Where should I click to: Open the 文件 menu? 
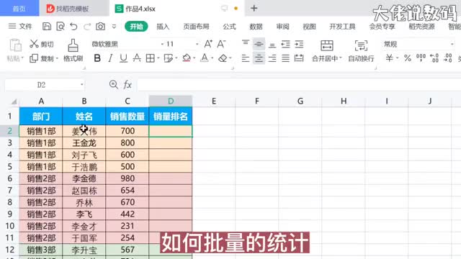[20, 27]
